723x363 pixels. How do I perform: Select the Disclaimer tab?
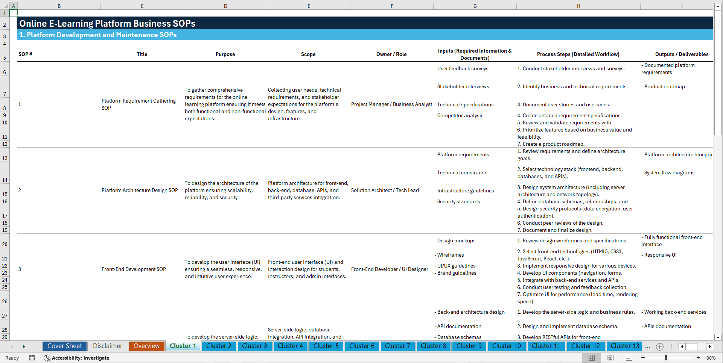tap(107, 346)
